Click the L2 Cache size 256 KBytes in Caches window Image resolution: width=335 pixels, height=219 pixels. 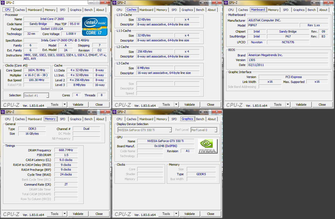tap(155, 51)
